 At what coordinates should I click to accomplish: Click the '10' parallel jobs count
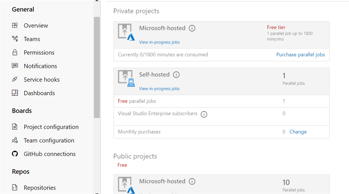coord(286,182)
